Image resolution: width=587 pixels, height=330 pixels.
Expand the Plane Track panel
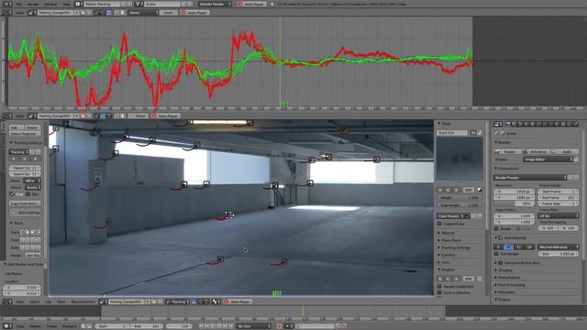click(x=450, y=240)
